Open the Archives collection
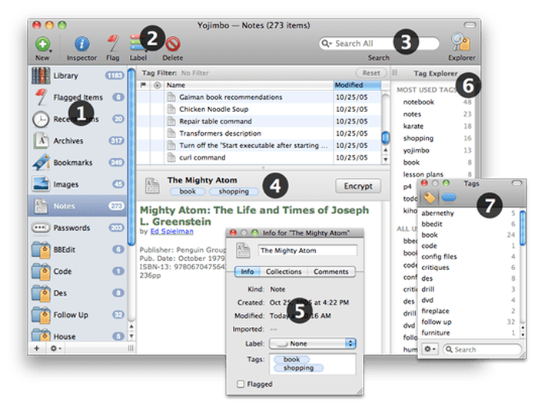This screenshot has height=409, width=538. point(78,140)
